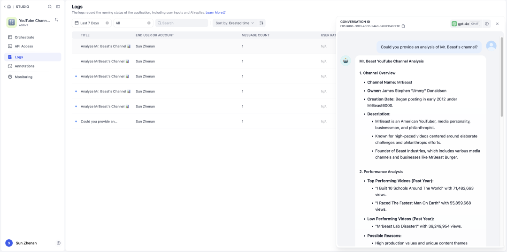The height and width of the screenshot is (252, 507).
Task: Click END USER OR ACCOUNT column header
Action: pos(154,35)
